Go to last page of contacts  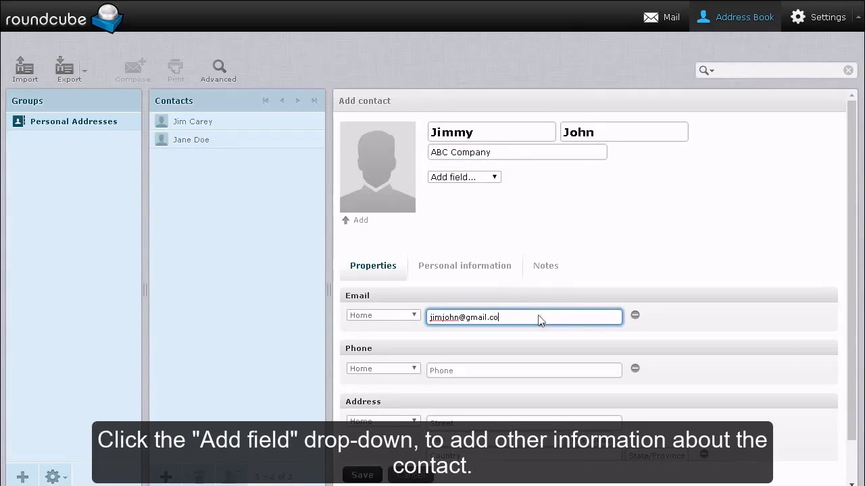pyautogui.click(x=314, y=101)
